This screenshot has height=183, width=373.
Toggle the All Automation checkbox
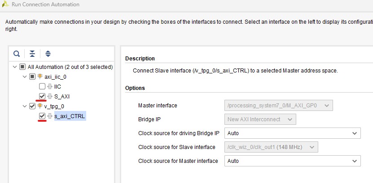pyautogui.click(x=22, y=67)
